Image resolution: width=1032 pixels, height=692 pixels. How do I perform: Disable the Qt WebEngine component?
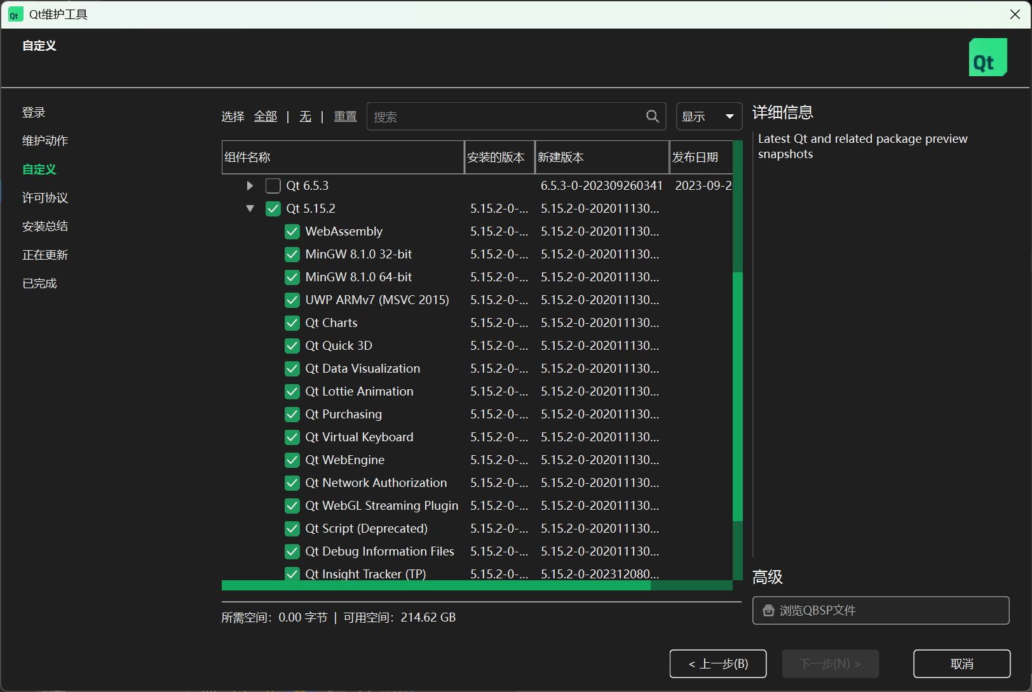[x=292, y=460]
